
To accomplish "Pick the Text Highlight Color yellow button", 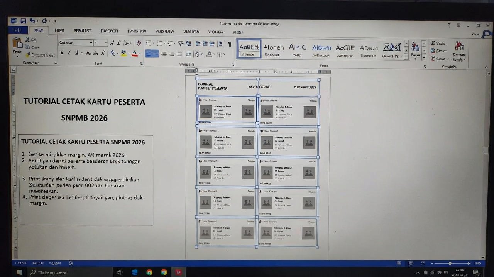I will coord(123,53).
